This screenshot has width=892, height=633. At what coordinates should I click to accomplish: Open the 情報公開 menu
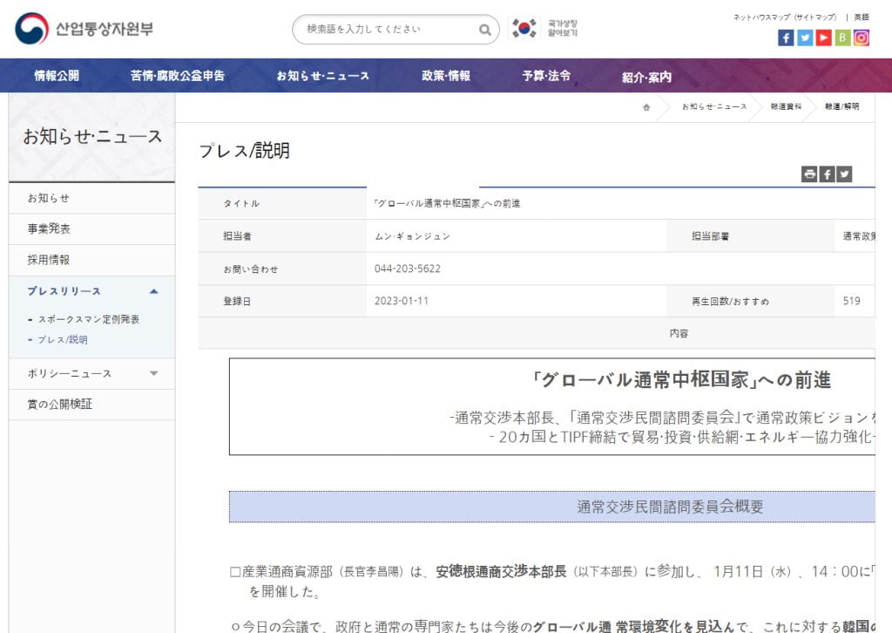[57, 76]
